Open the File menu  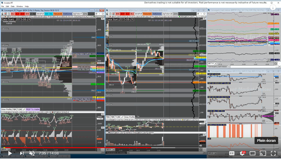[3, 6]
